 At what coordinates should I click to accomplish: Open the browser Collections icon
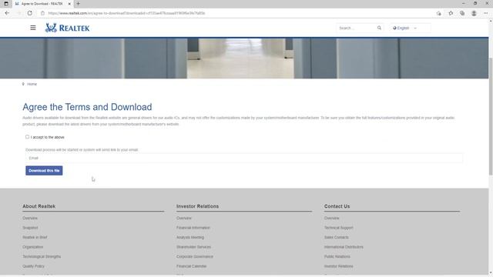coord(462,13)
